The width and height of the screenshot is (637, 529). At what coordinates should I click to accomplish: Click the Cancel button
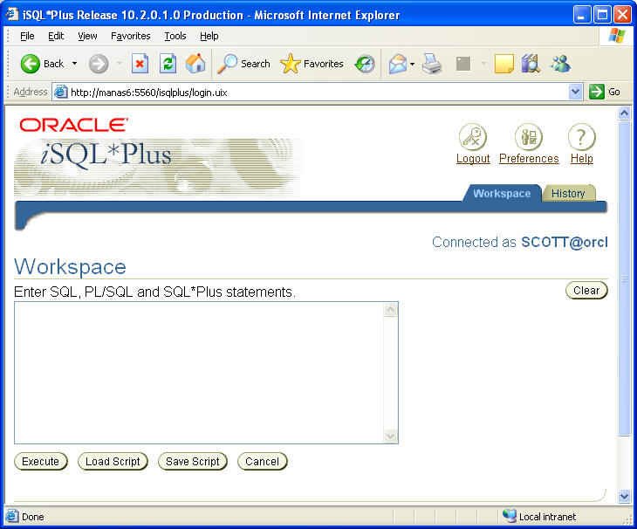tap(262, 462)
